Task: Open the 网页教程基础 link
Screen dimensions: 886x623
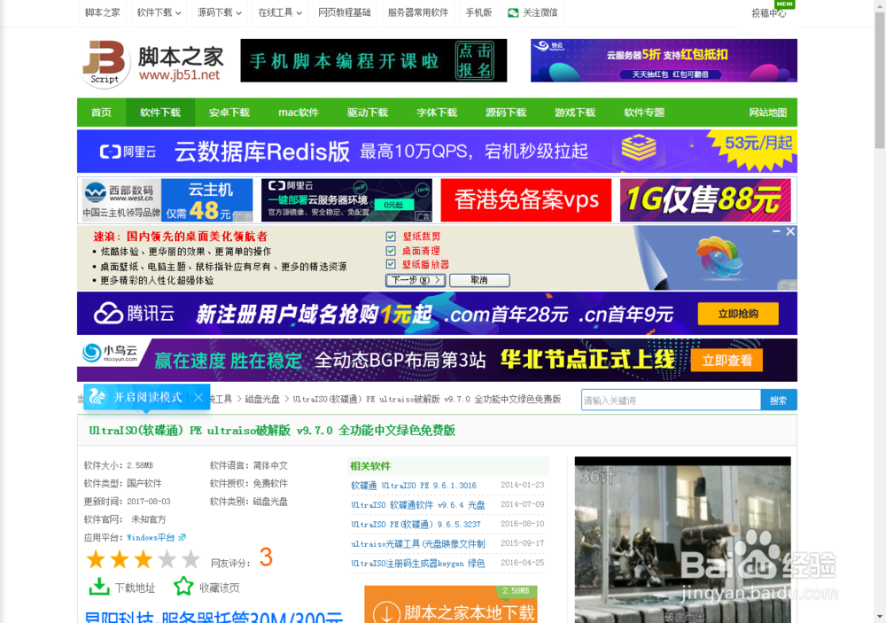Action: coord(344,12)
